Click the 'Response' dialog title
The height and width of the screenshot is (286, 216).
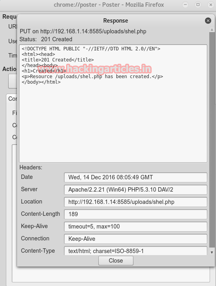116,21
